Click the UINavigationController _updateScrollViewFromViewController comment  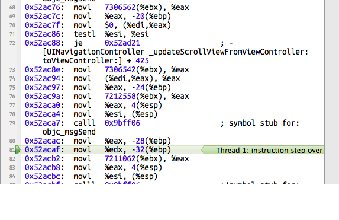pos(175,52)
